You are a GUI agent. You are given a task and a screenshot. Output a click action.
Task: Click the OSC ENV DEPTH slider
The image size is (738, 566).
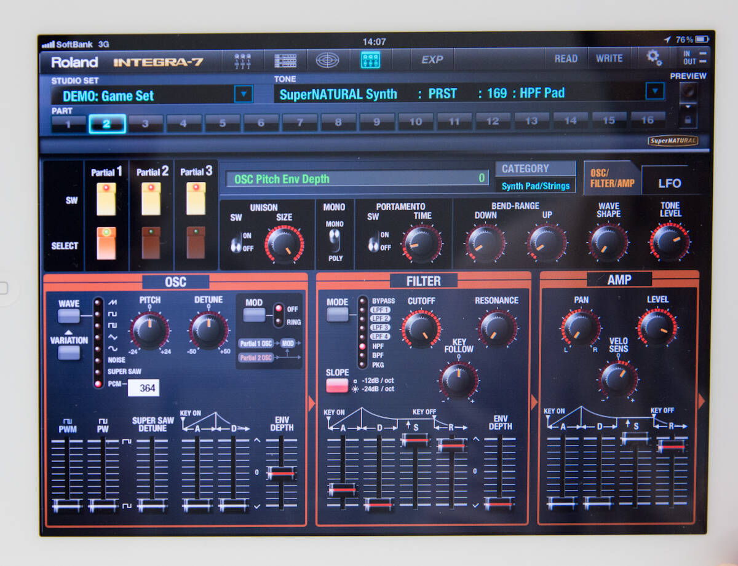[281, 473]
